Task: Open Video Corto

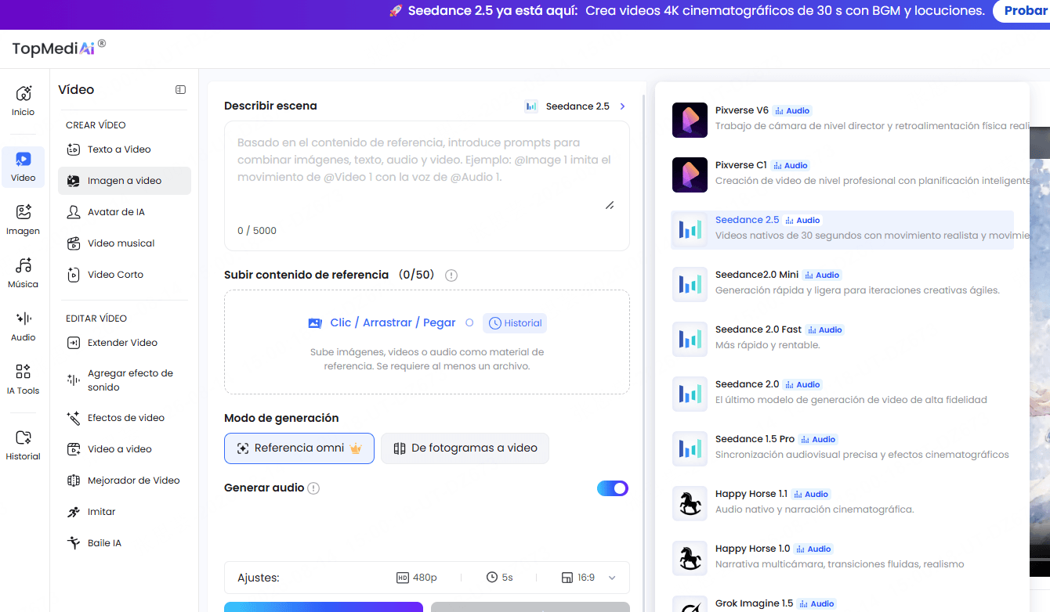Action: [124, 275]
